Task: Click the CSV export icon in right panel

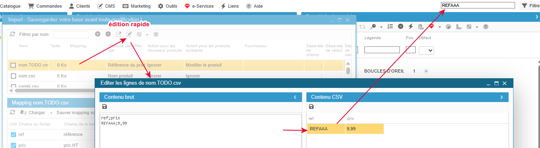Action: pos(421,27)
